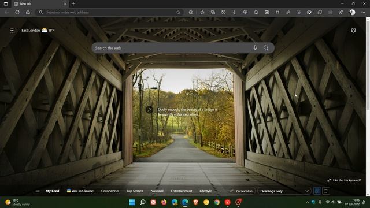This screenshot has height=208, width=370.
Task: Show more feed categories ellipsis
Action: pos(220,191)
